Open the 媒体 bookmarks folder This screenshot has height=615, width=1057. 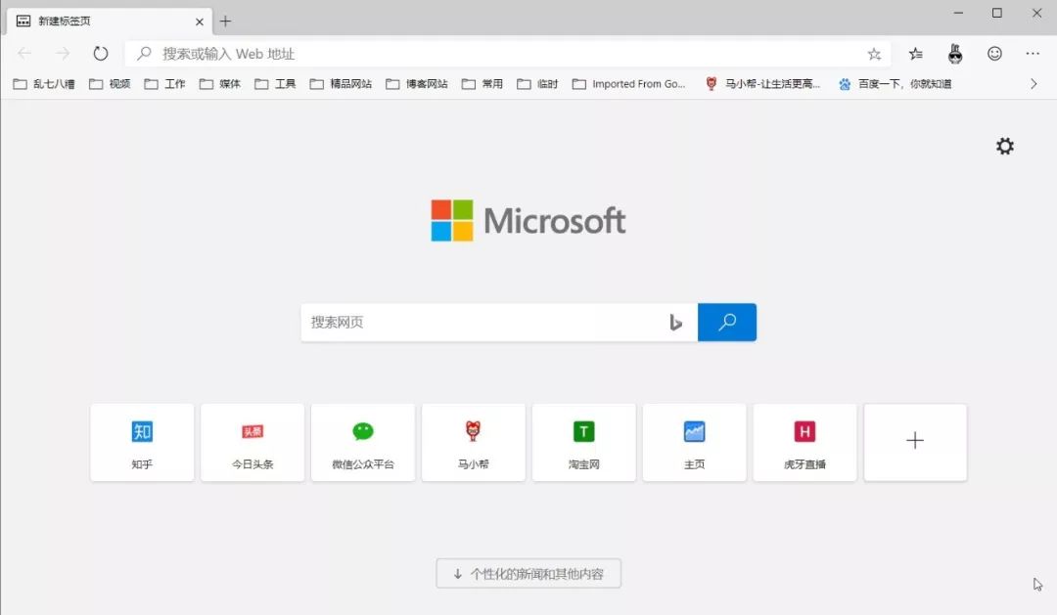pos(220,84)
